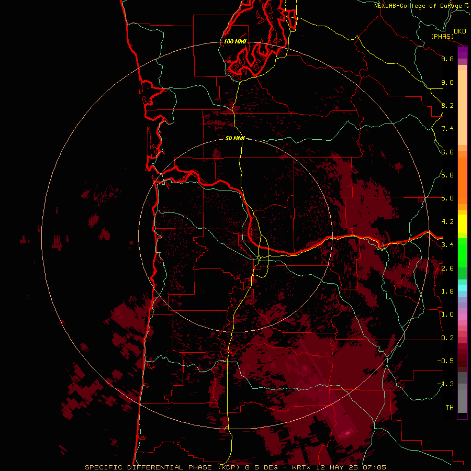Click the 7.4 scale value

[x=447, y=129]
